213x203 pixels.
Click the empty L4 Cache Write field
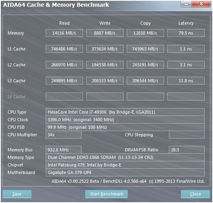pos(105,97)
